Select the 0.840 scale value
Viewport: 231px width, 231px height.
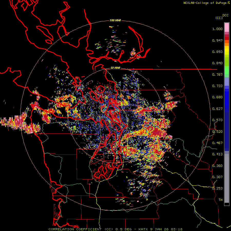[217, 63]
